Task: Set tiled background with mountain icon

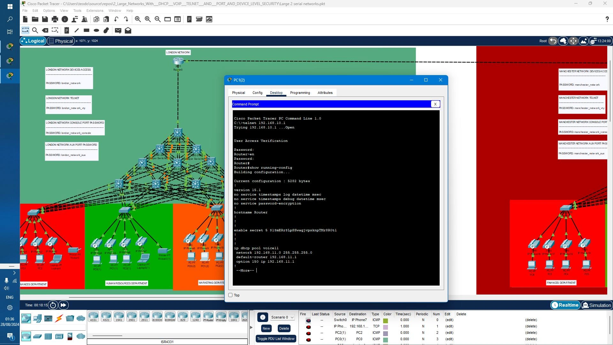Action: (584, 41)
